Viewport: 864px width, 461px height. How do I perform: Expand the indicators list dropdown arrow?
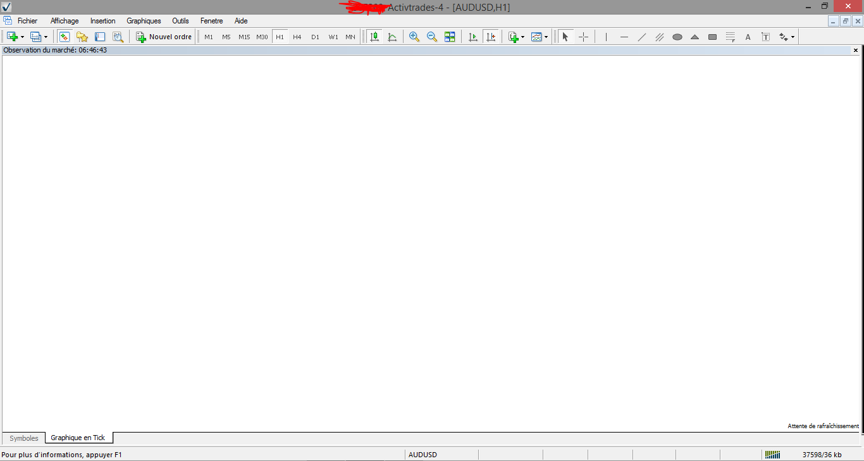pyautogui.click(x=522, y=37)
